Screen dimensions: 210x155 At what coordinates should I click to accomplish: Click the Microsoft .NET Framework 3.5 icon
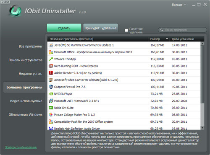click(x=51, y=101)
